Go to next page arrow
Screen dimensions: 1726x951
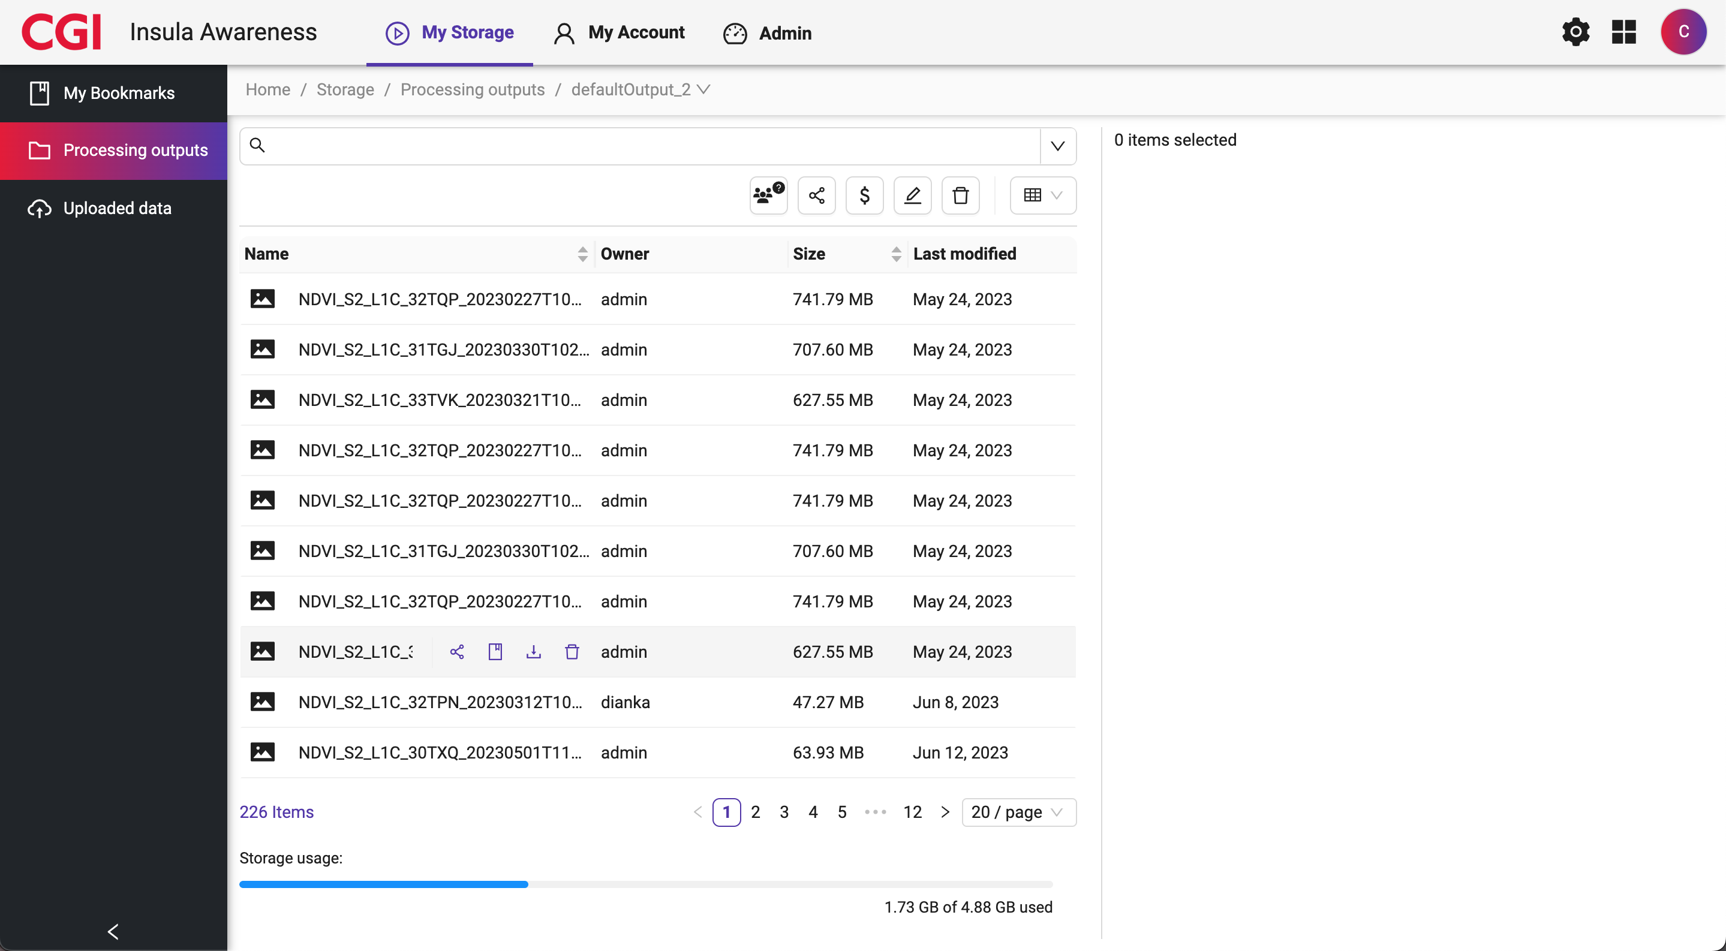(945, 812)
